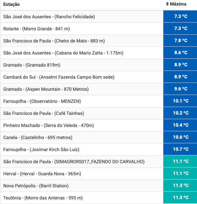Image resolution: width=197 pixels, height=204 pixels.
Task: Select Cambará do Sul Anselmi Fazenda row
Action: point(98,77)
